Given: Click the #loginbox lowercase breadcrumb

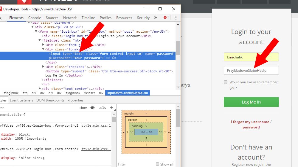Looking at the screenshot, I should point(73,93).
